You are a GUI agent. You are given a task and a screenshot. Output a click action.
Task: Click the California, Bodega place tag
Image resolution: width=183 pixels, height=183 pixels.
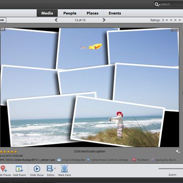(x=109, y=160)
